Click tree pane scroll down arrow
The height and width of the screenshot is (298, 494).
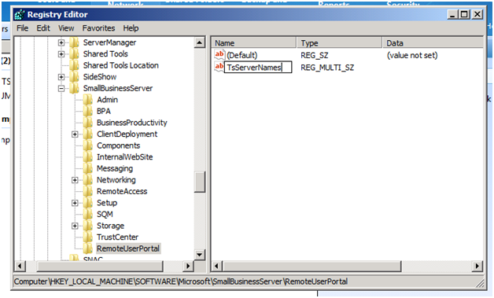pyautogui.click(x=200, y=254)
